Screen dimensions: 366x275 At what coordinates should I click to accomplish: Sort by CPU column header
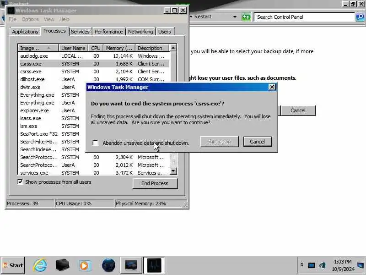(96, 48)
